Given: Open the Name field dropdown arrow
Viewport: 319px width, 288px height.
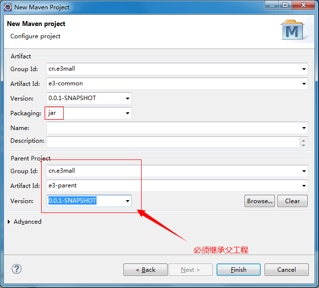Looking at the screenshot, I should 304,128.
